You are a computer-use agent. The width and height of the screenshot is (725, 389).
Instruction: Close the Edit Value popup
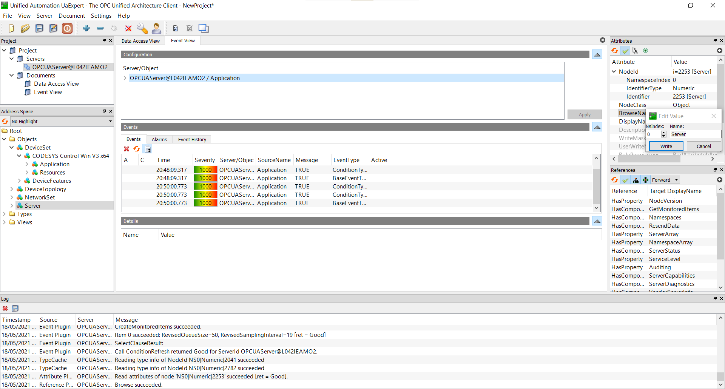(714, 116)
